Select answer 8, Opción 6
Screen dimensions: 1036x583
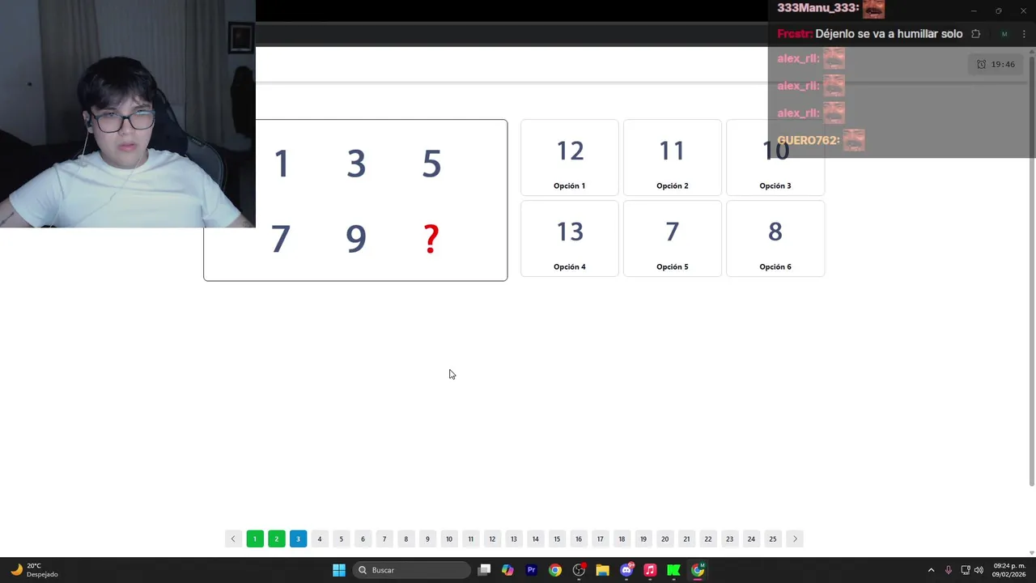click(x=775, y=239)
